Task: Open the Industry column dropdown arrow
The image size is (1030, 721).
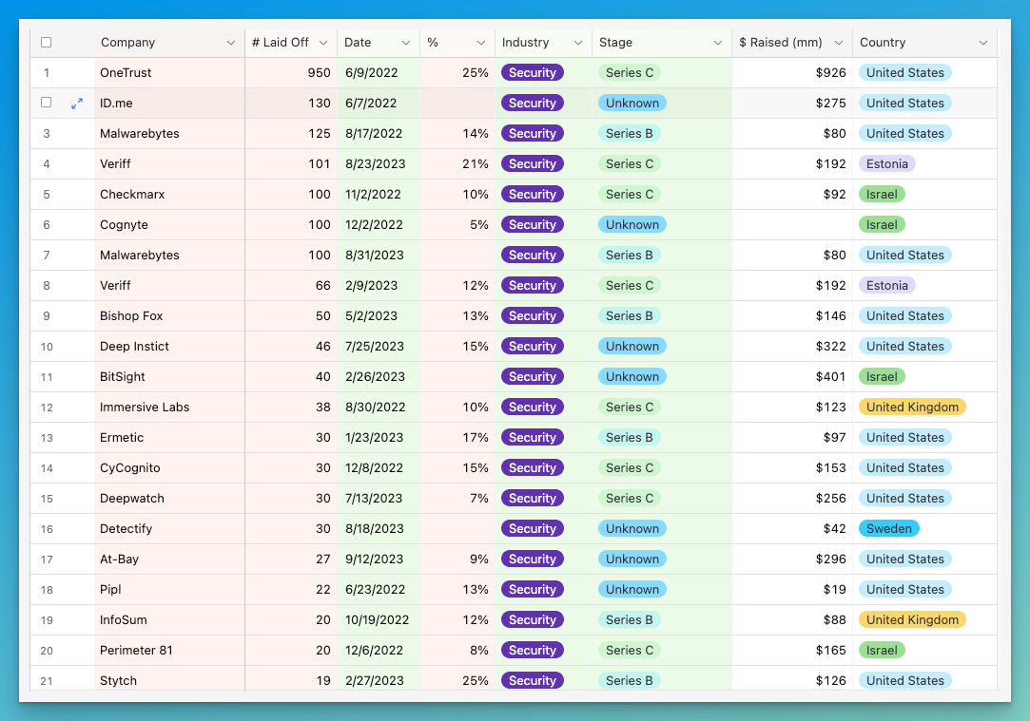Action: (x=578, y=43)
